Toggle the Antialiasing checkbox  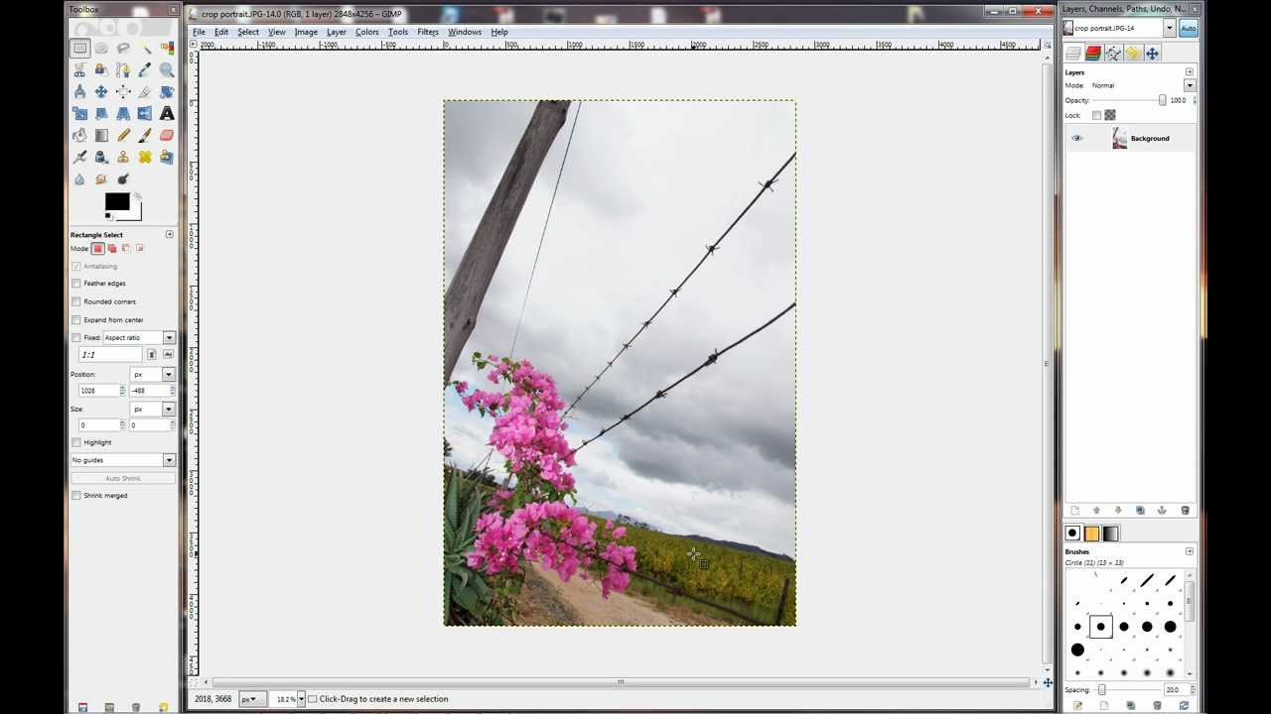[76, 266]
